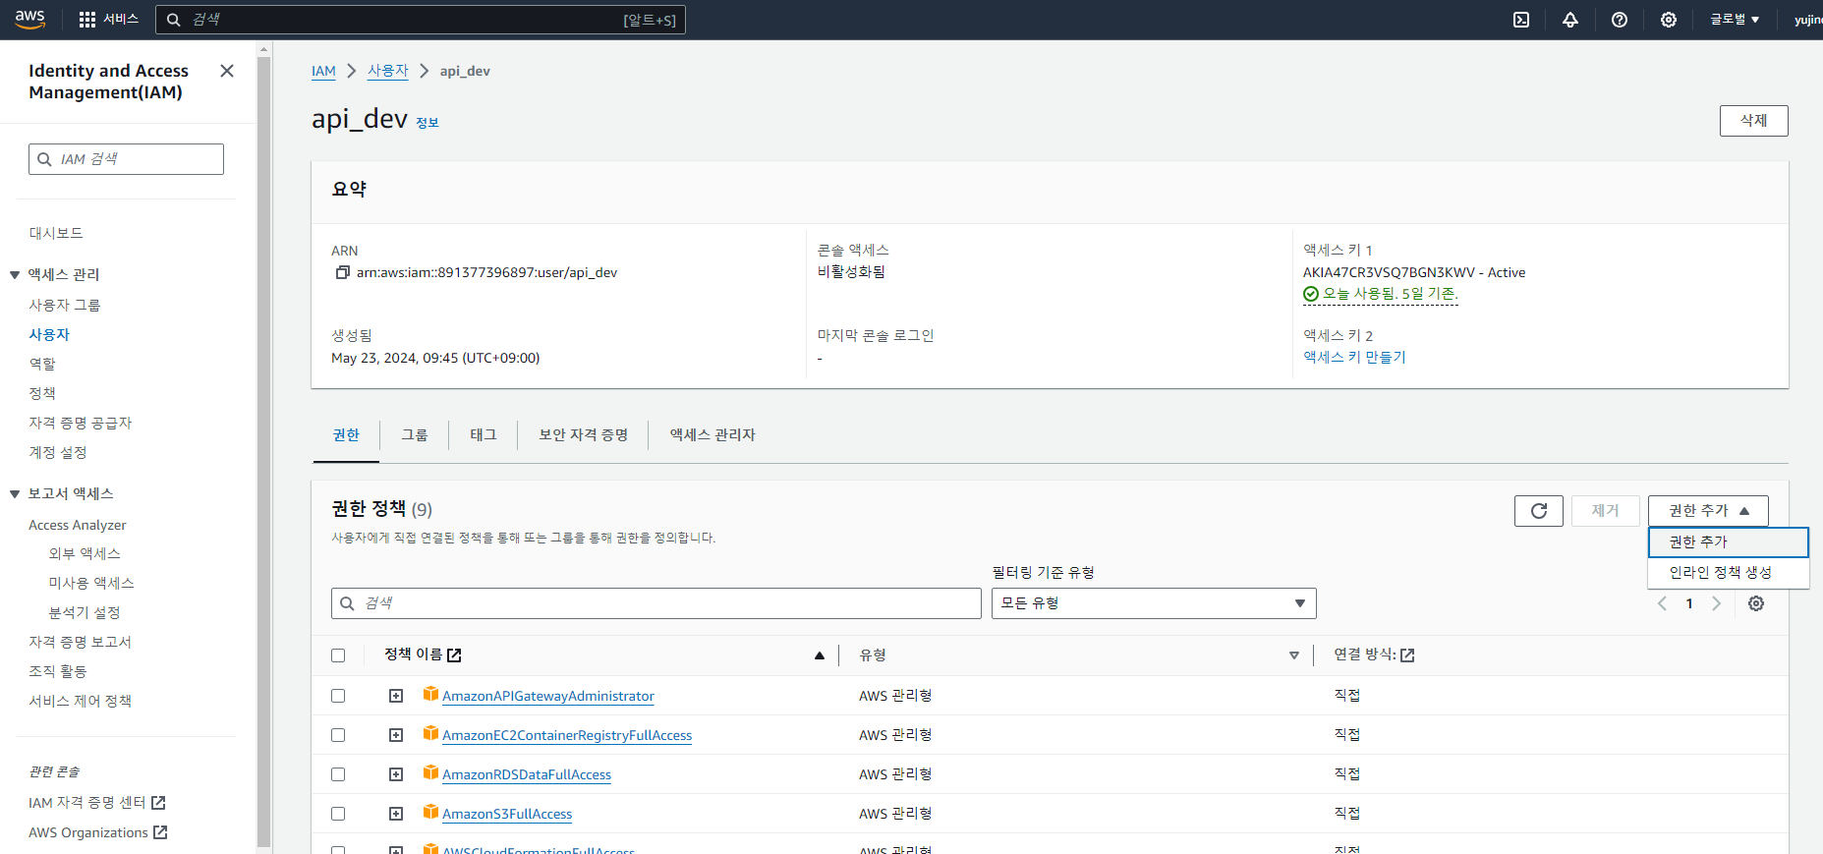Viewport: 1823px width, 854px height.
Task: Switch to the 태그 tab
Action: [484, 435]
